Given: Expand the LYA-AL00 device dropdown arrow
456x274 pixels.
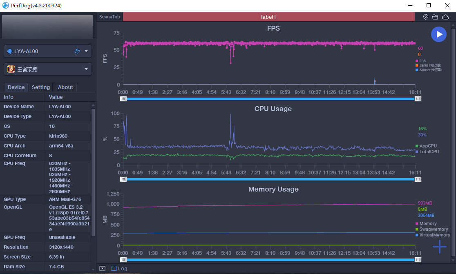Looking at the screenshot, I should (86, 51).
